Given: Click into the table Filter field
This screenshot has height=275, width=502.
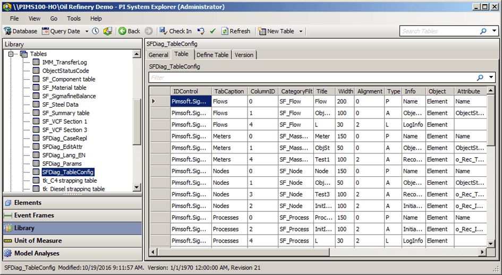Looking at the screenshot, I should [x=312, y=78].
